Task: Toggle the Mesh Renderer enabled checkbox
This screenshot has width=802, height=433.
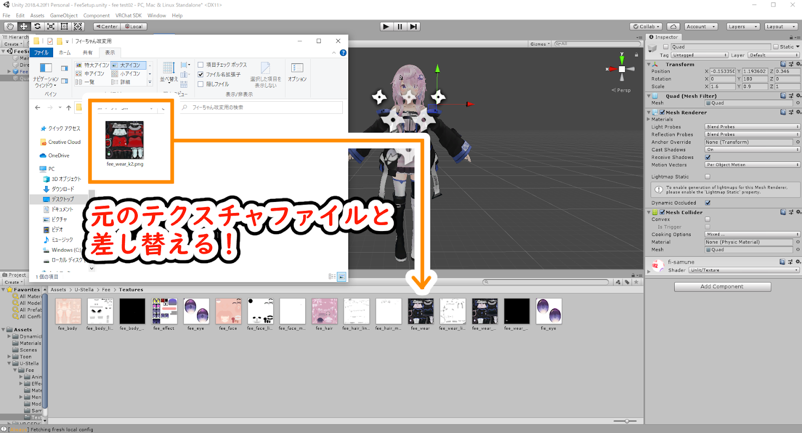Action: pos(662,112)
